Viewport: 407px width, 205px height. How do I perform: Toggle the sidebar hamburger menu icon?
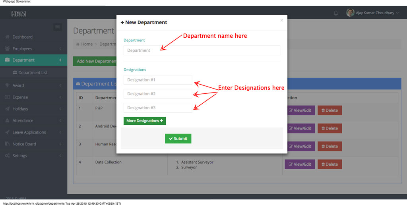coord(58,27)
